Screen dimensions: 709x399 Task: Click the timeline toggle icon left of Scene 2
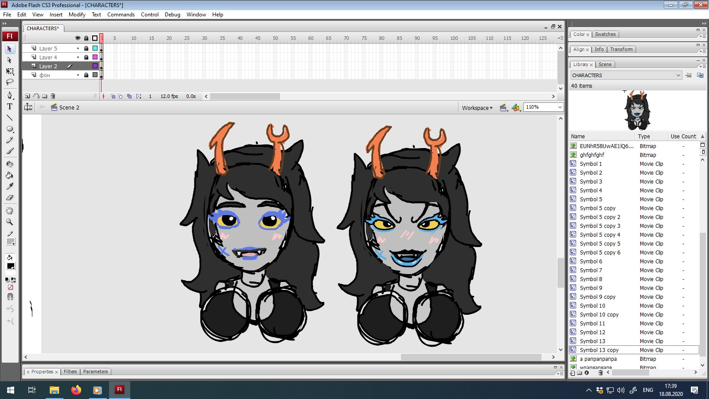(x=28, y=107)
